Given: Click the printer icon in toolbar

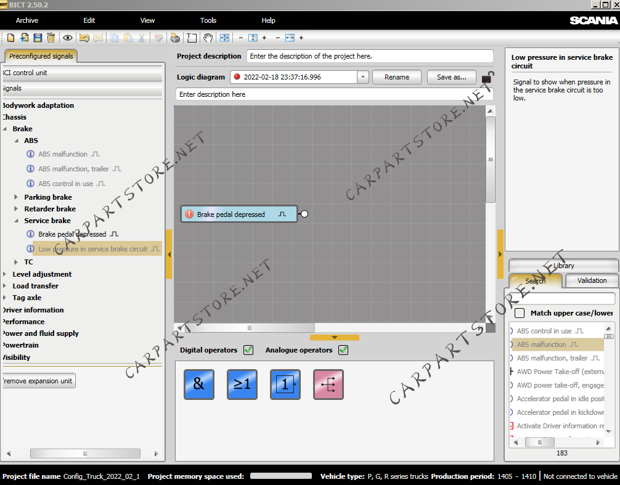Looking at the screenshot, I should 175,38.
